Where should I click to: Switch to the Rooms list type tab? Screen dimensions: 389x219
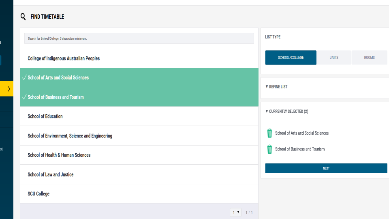click(369, 58)
